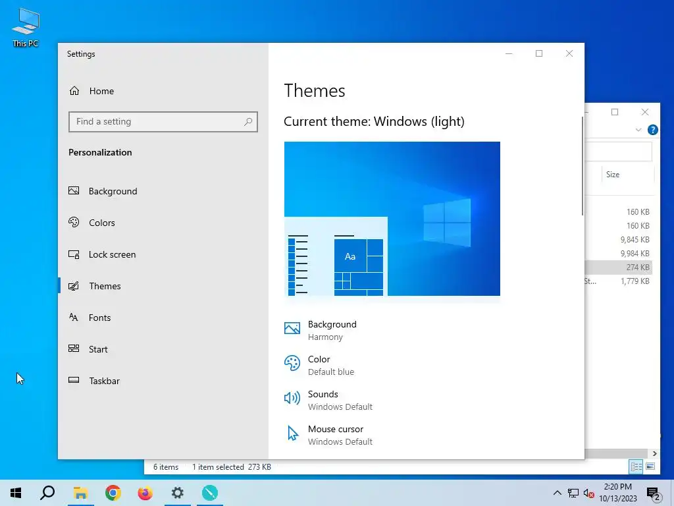Open This PC desktop icon
The image size is (674, 506).
[x=26, y=28]
